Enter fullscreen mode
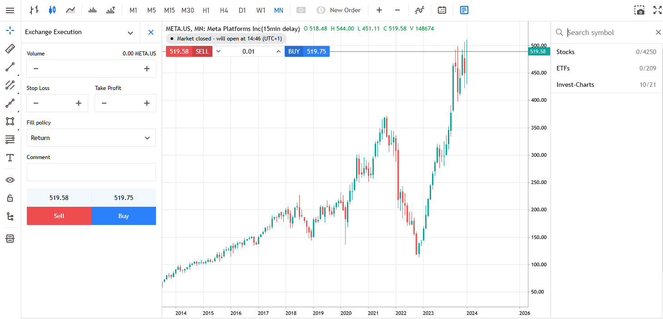The height and width of the screenshot is (319, 663). [657, 10]
